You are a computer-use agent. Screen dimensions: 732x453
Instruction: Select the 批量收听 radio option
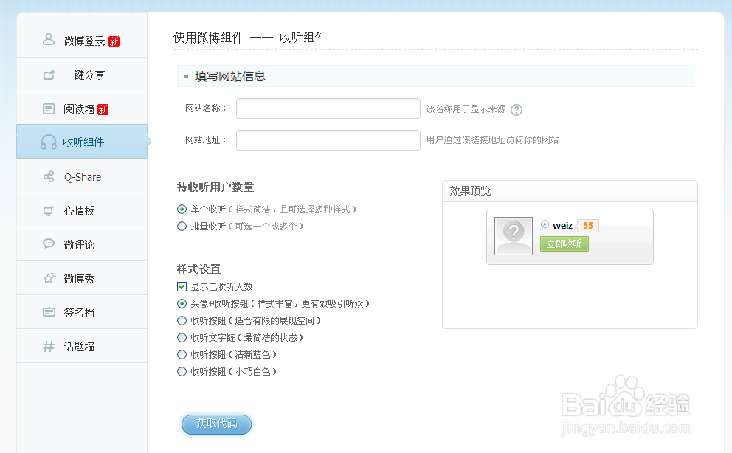click(182, 226)
